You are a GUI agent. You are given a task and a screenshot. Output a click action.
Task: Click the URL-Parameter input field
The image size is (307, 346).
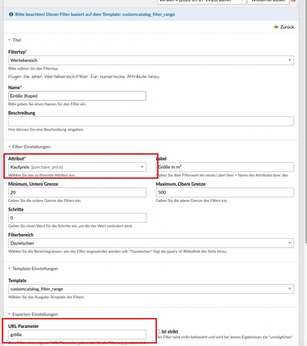(x=77, y=334)
